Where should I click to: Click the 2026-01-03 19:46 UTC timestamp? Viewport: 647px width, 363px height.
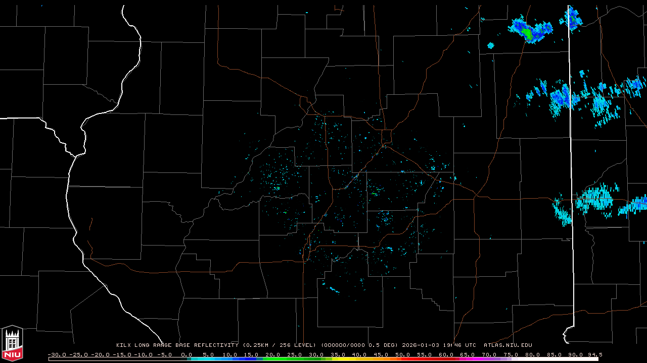pos(439,345)
